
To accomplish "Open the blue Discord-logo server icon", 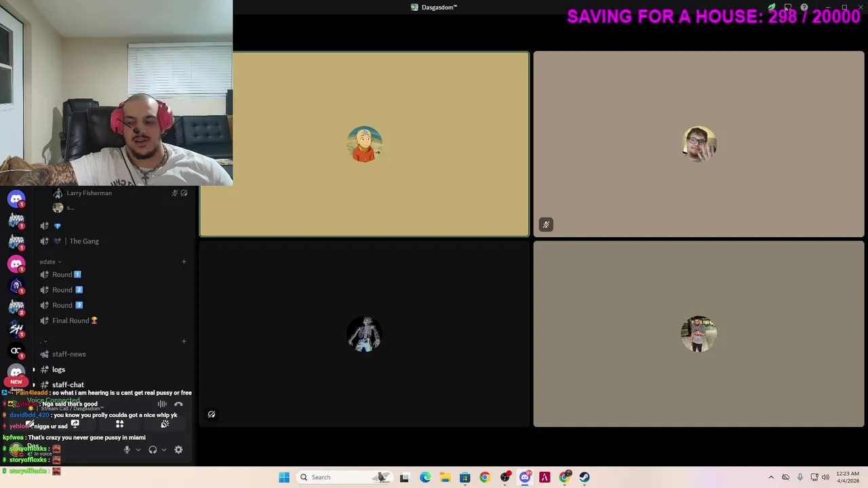I will click(16, 199).
